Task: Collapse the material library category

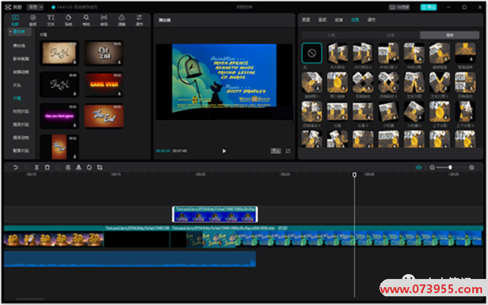Action: [x=20, y=31]
